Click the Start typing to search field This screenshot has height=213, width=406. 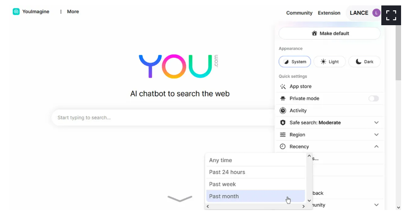163,118
